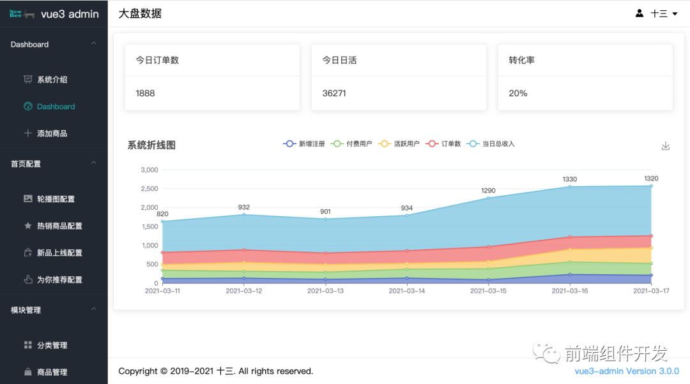Click the 1888 value
This screenshot has width=690, height=384.
coord(145,93)
